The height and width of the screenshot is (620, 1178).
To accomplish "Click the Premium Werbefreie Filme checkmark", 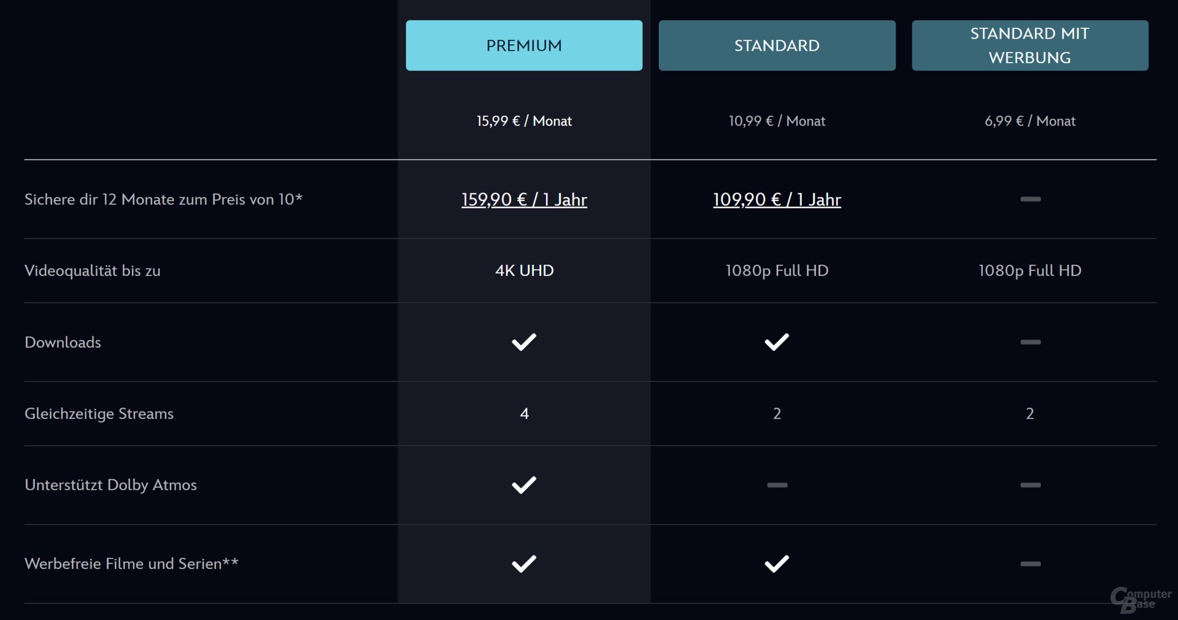I will [x=524, y=564].
